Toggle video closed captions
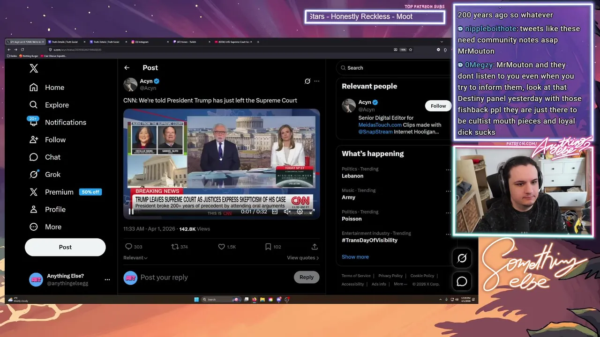This screenshot has height=337, width=600. pyautogui.click(x=275, y=212)
